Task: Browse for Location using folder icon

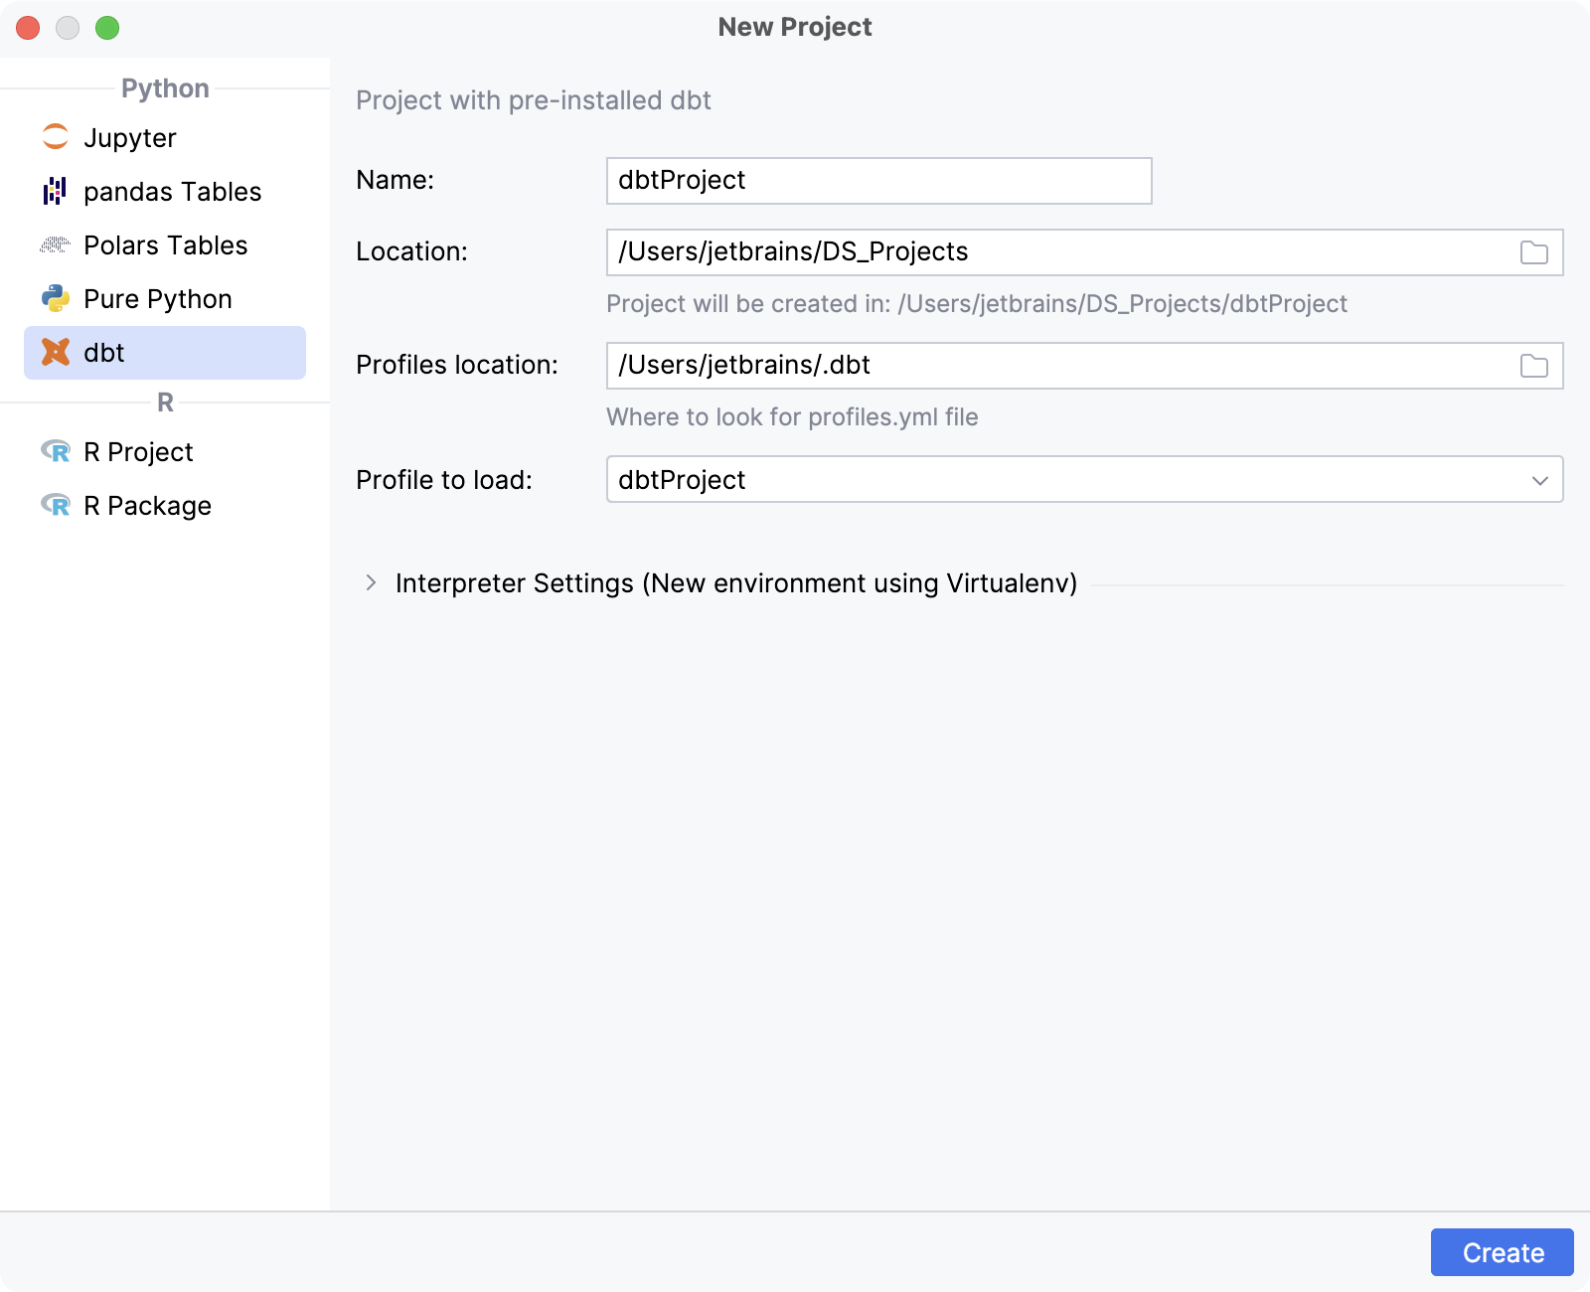Action: click(x=1533, y=252)
